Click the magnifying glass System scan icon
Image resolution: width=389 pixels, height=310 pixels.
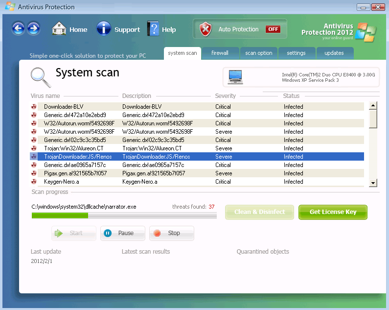pyautogui.click(x=40, y=76)
